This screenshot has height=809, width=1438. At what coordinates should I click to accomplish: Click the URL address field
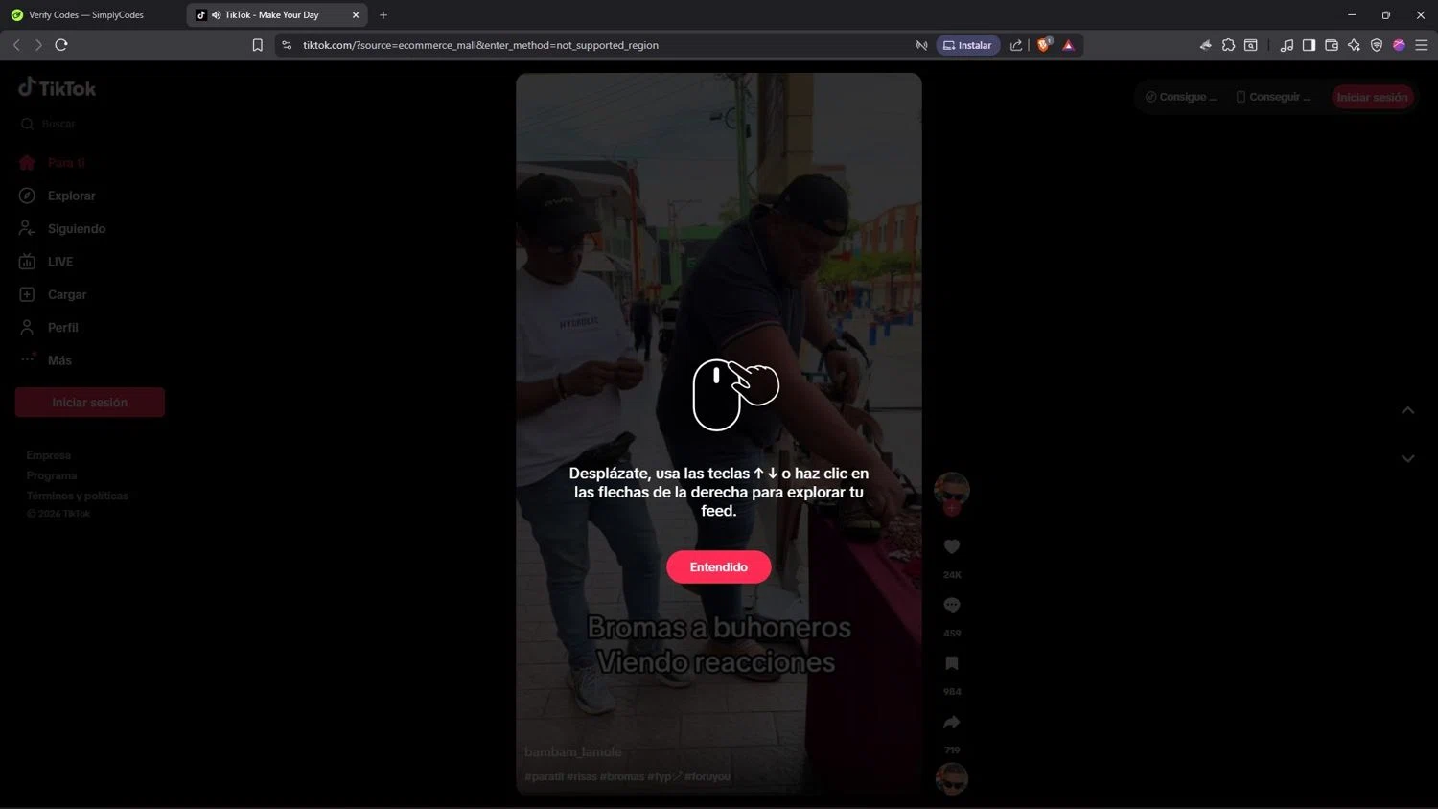(x=604, y=45)
